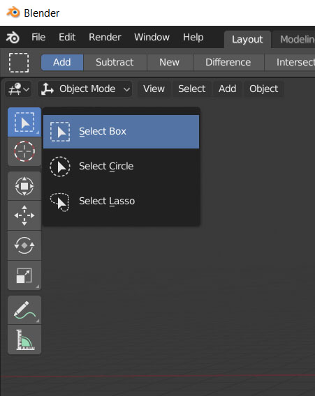Select the Scale tool
Viewport: 315px width, 396px height.
pyautogui.click(x=24, y=275)
